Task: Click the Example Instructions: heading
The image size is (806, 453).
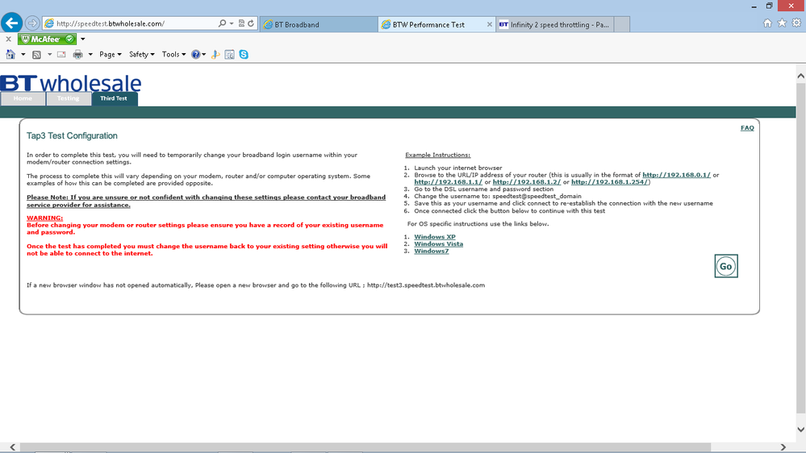Action: point(437,155)
